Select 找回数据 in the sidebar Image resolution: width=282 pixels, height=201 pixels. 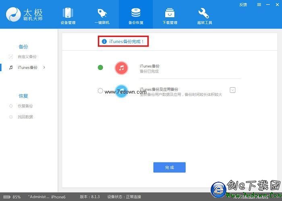pyautogui.click(x=25, y=117)
